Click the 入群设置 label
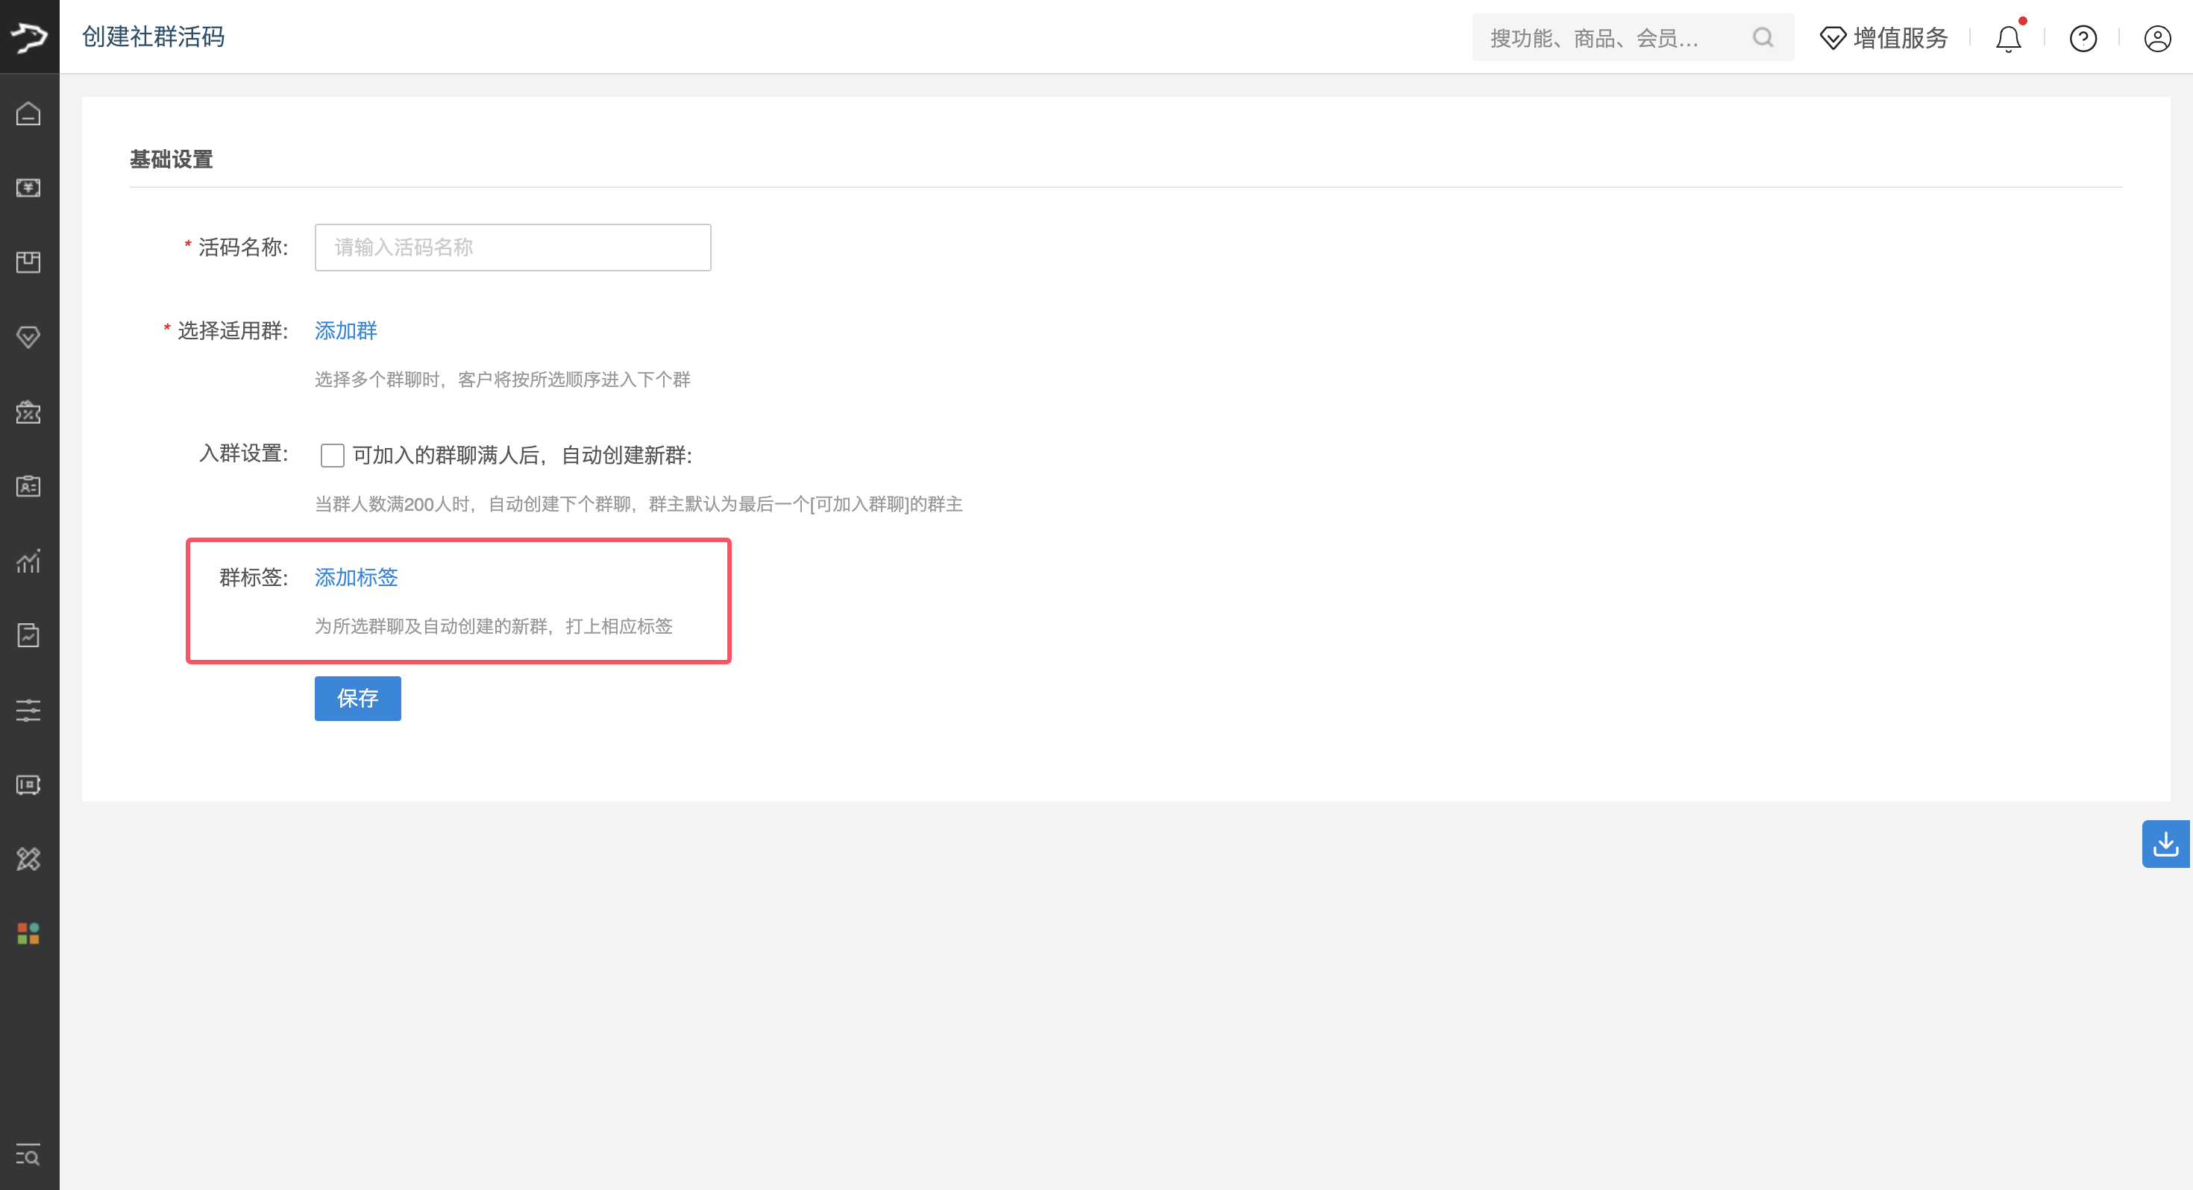Screen dimensions: 2193x1190 [x=243, y=453]
